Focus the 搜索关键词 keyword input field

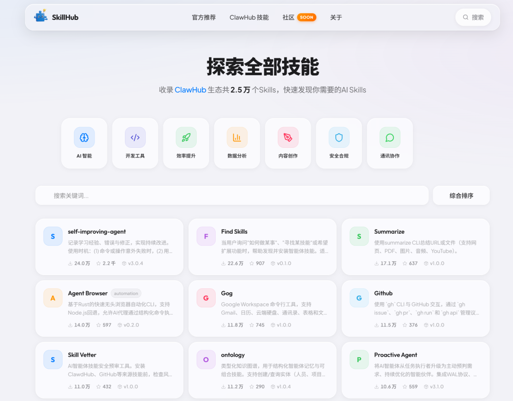point(232,196)
